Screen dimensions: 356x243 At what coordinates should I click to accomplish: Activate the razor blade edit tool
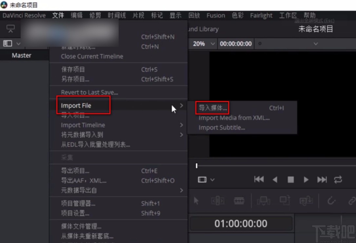(239, 201)
